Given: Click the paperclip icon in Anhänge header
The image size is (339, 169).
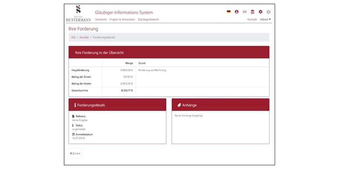Looking at the screenshot, I should (179, 105).
